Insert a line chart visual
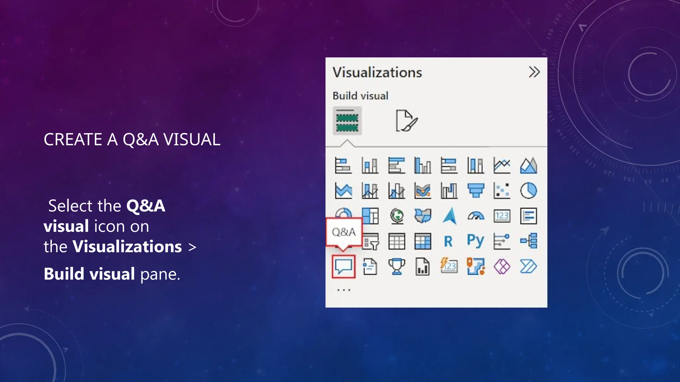 (x=502, y=165)
